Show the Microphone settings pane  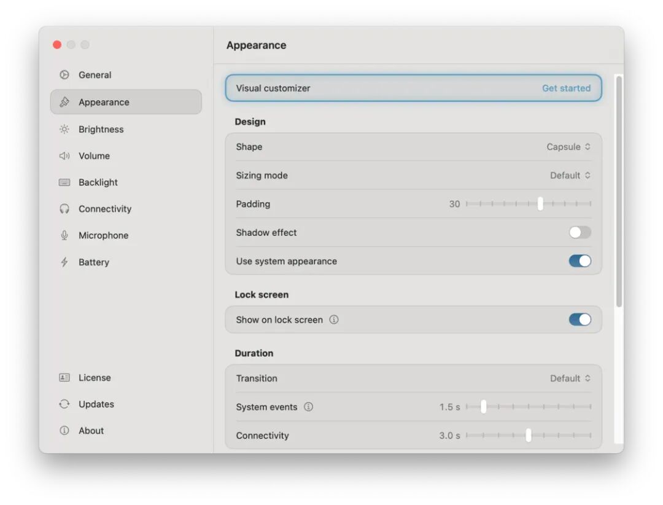click(126, 235)
